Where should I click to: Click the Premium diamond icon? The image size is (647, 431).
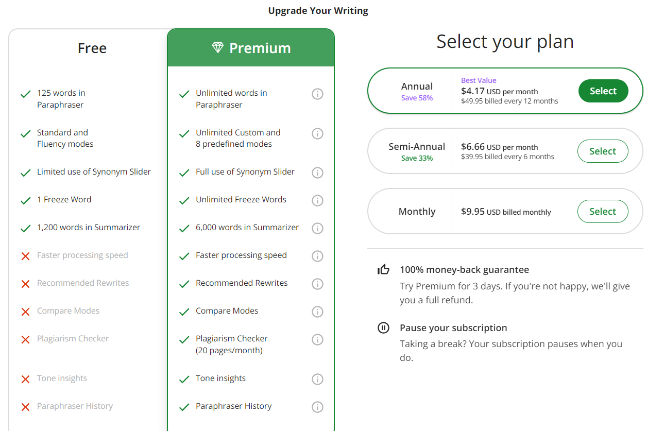pyautogui.click(x=218, y=48)
